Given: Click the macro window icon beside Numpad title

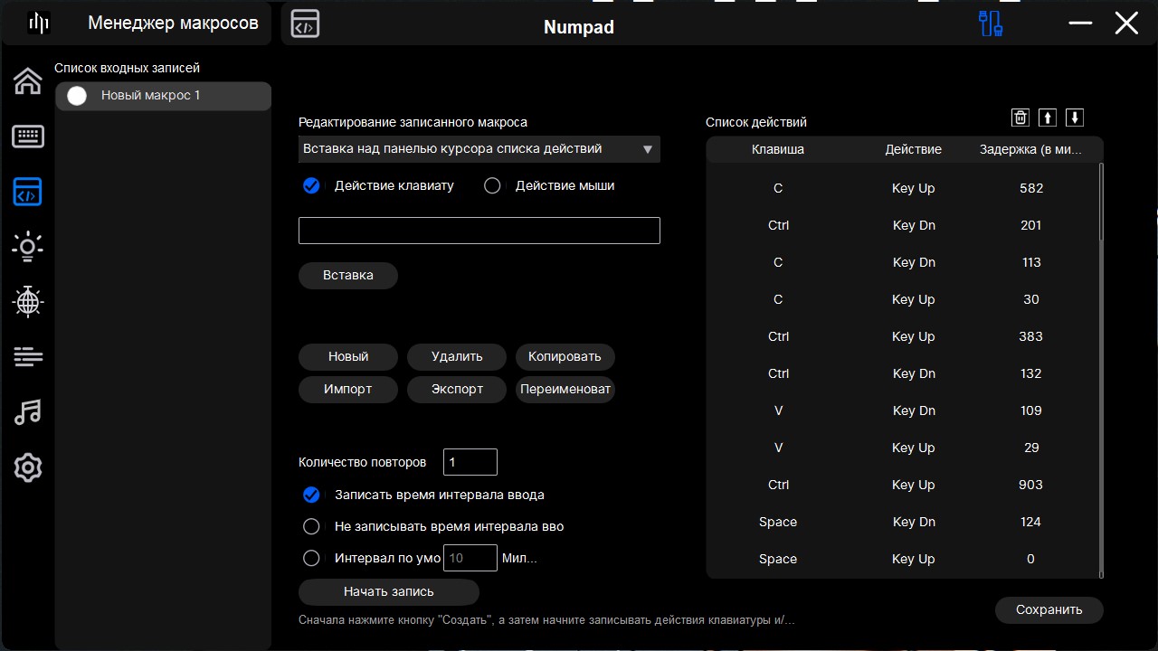Looking at the screenshot, I should (x=305, y=24).
